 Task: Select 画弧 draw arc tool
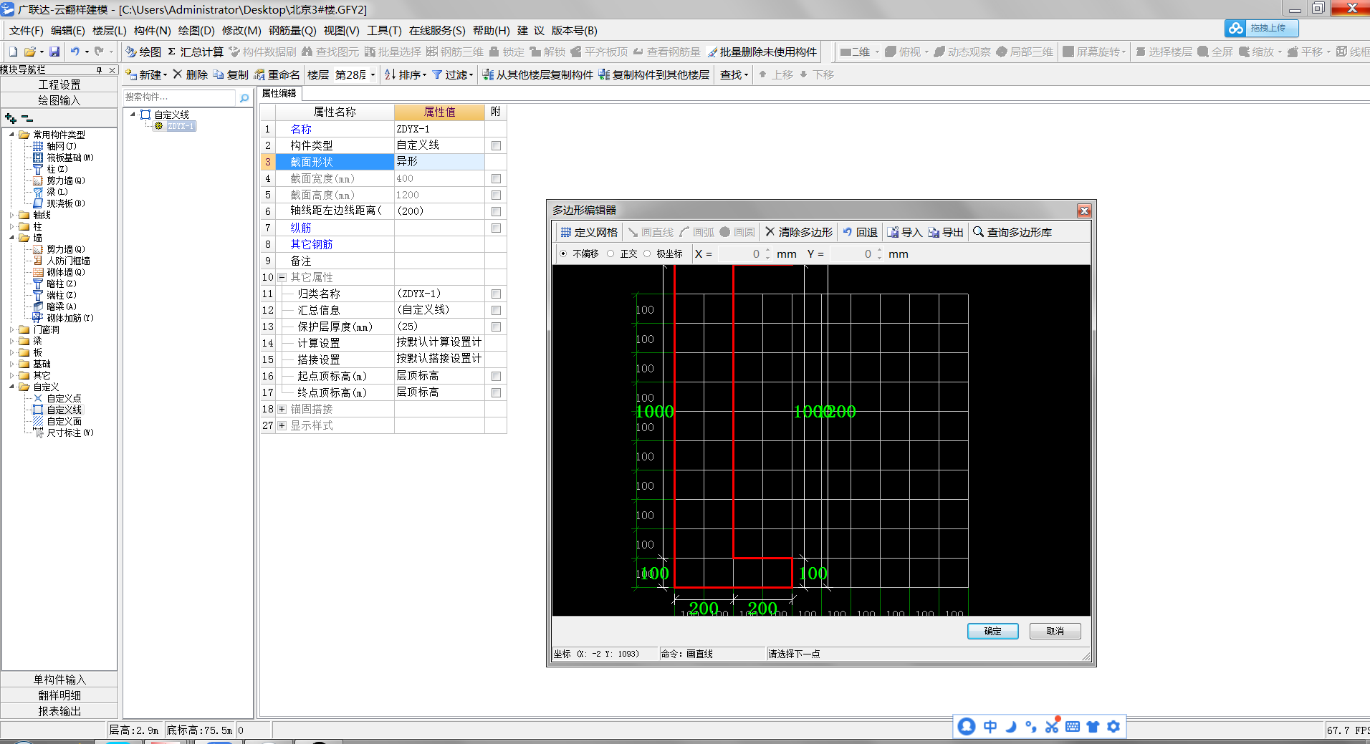click(697, 232)
